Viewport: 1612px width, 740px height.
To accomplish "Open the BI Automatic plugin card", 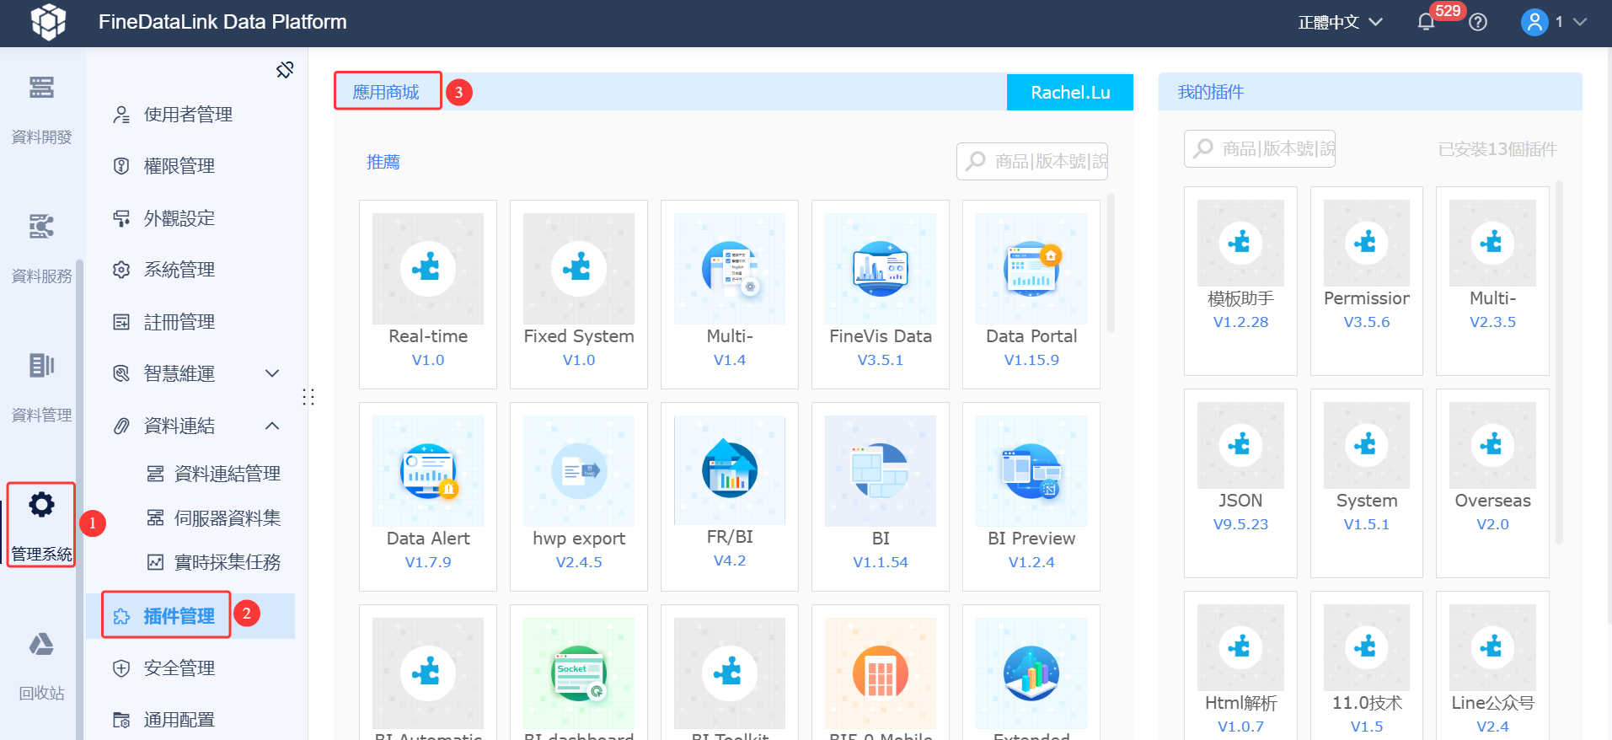I will tap(428, 673).
